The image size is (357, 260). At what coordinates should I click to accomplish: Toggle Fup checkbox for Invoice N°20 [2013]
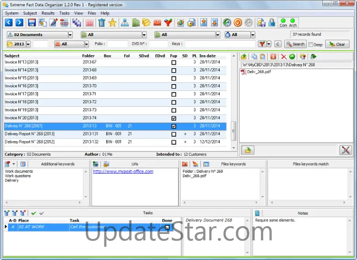click(173, 118)
